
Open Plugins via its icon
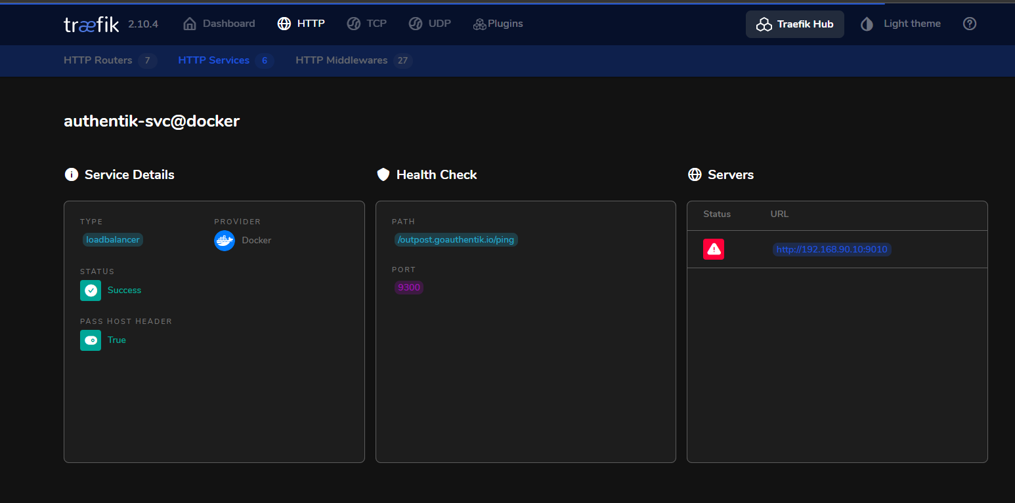[x=479, y=23]
